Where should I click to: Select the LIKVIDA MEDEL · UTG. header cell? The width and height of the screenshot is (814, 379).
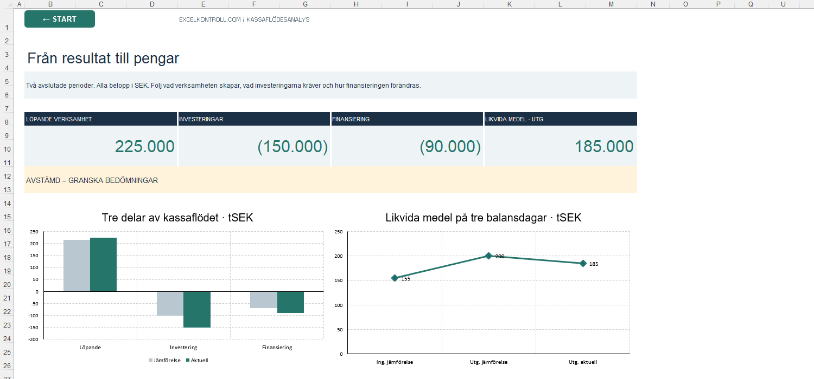(x=561, y=119)
